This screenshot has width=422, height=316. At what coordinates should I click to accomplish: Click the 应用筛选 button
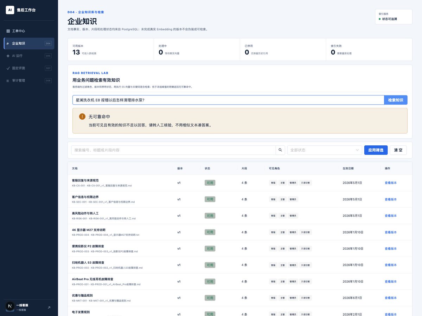point(376,150)
